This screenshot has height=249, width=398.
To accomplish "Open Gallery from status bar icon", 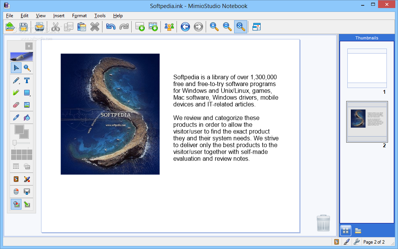I will tap(337, 242).
